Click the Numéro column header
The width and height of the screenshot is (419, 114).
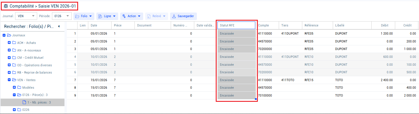[x=182, y=25]
